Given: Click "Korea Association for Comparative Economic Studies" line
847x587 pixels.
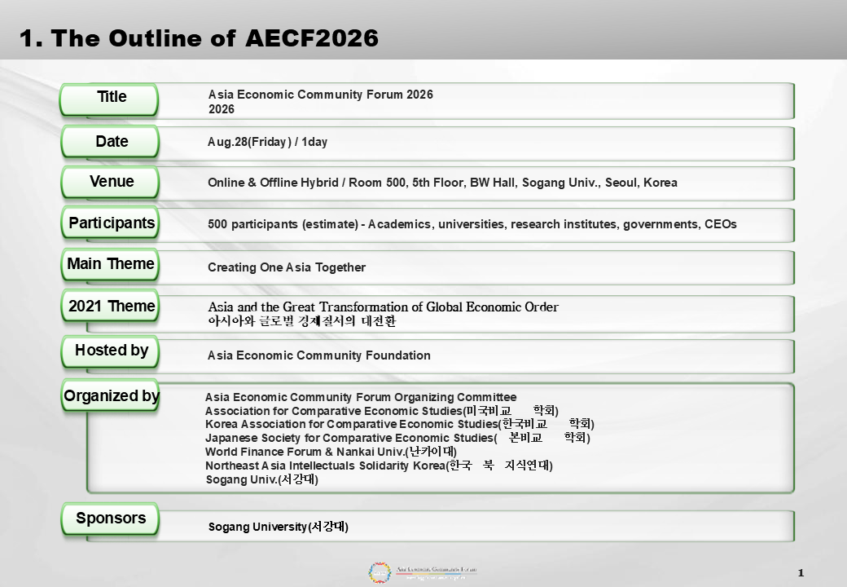Looking at the screenshot, I should 400,424.
